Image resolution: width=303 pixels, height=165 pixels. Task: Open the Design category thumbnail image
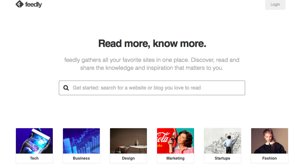click(x=128, y=141)
